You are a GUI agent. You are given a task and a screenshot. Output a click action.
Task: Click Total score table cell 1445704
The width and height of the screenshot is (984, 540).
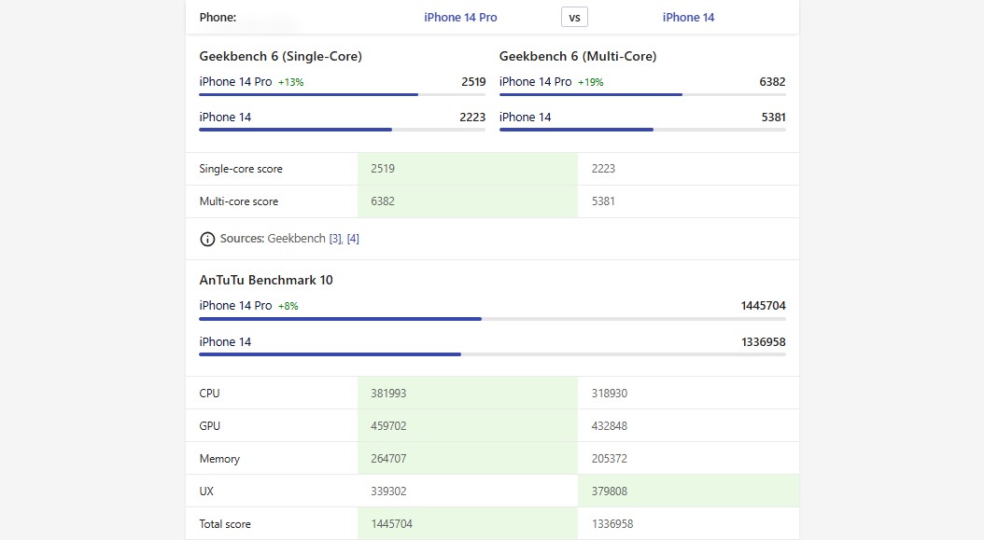391,524
